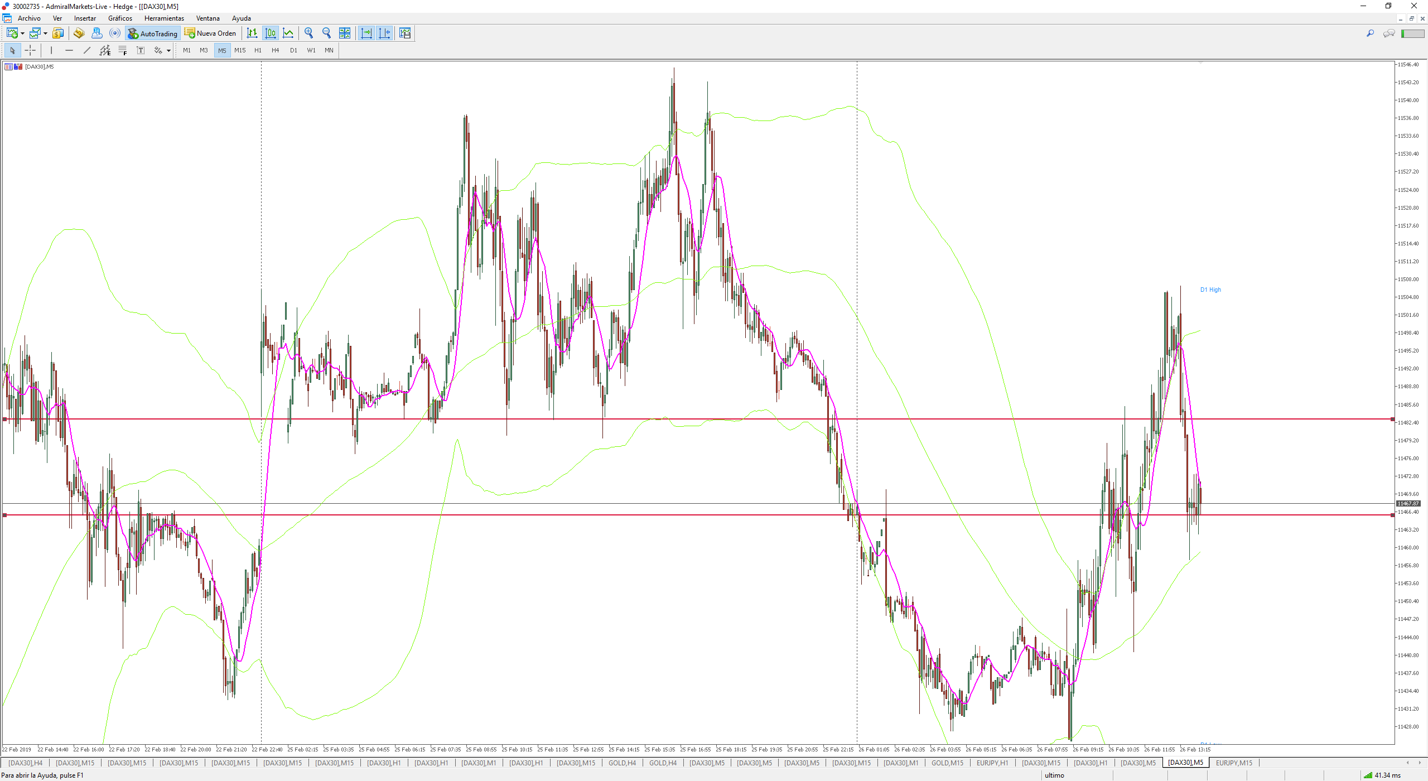Switch chart to bar chart mode
Viewport: 1428px width, 781px height.
click(252, 33)
